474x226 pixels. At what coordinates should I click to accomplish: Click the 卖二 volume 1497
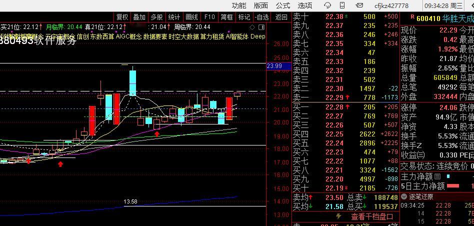pos(367,88)
